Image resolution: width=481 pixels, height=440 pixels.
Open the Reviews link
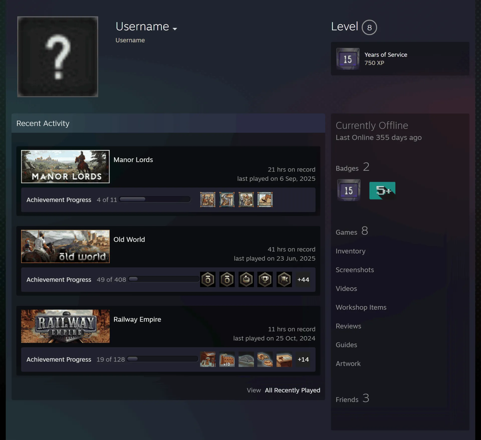click(x=348, y=326)
